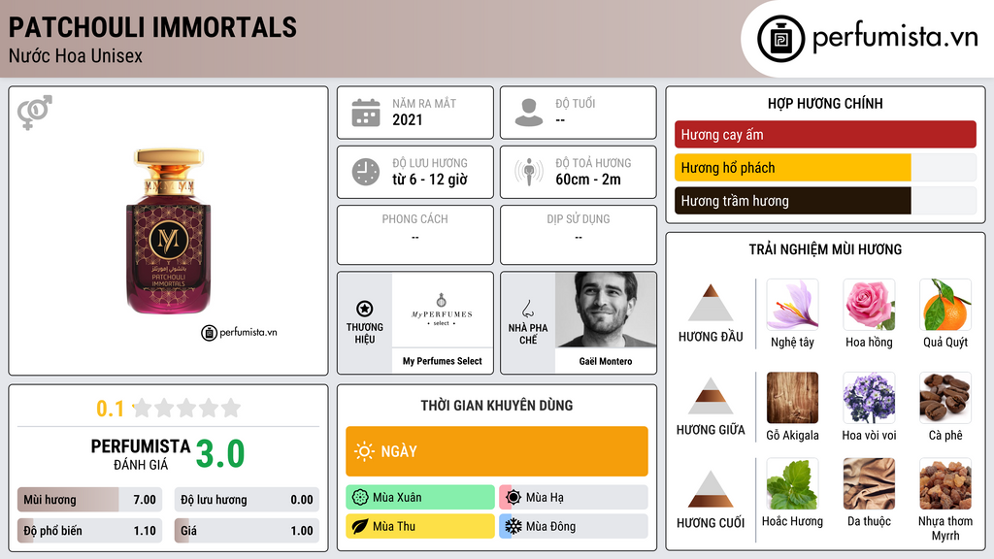Click the perfumista.vn bottle logo icon
Screen dimensions: 994x559
click(x=780, y=39)
